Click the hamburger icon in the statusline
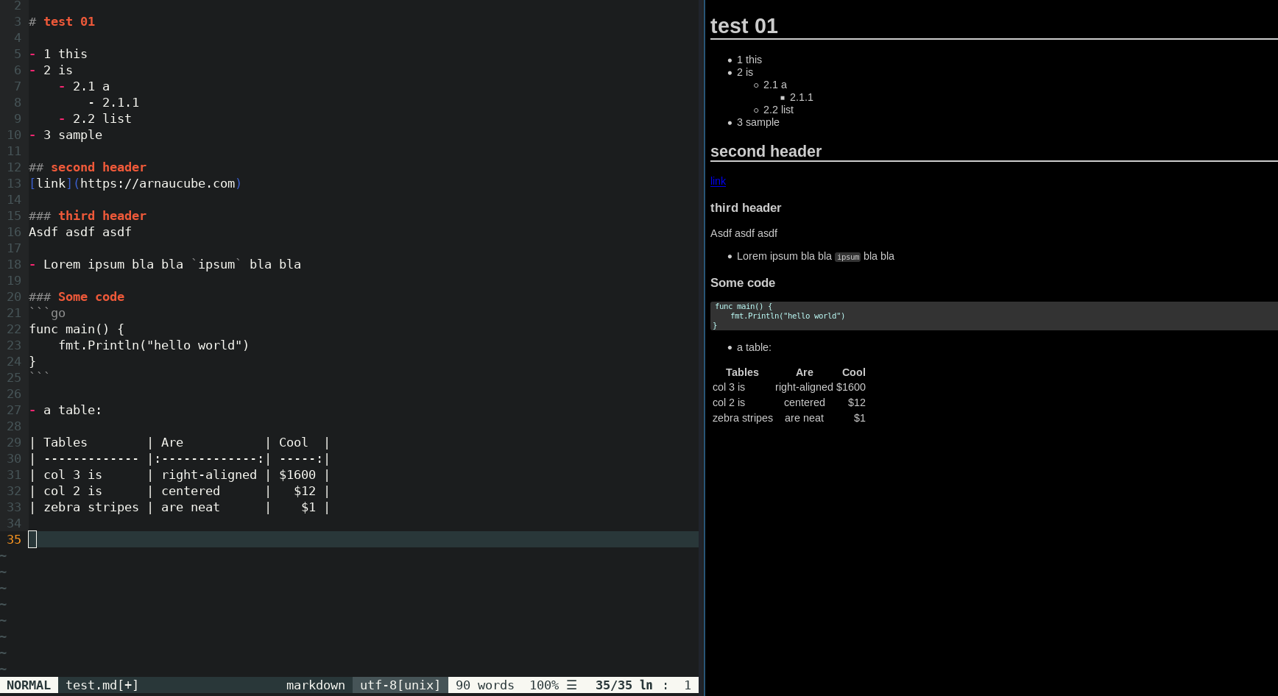The width and height of the screenshot is (1278, 696). (x=572, y=685)
